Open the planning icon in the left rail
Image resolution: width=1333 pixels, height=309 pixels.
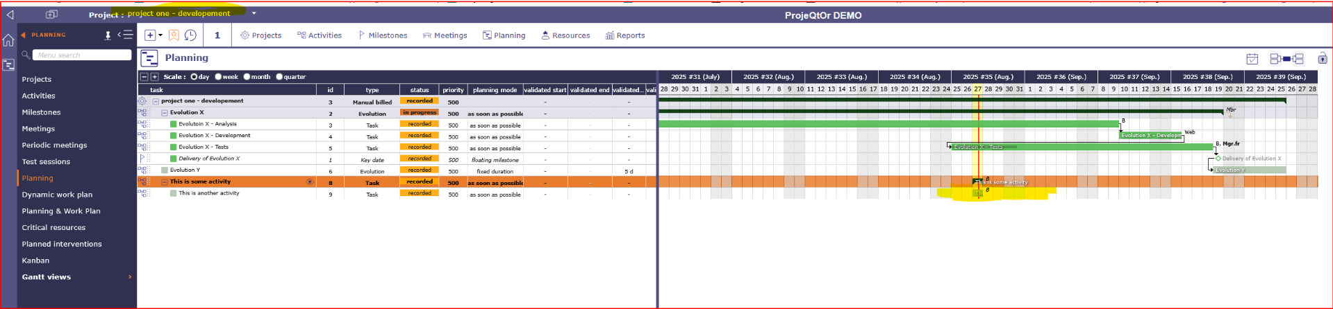coord(8,64)
